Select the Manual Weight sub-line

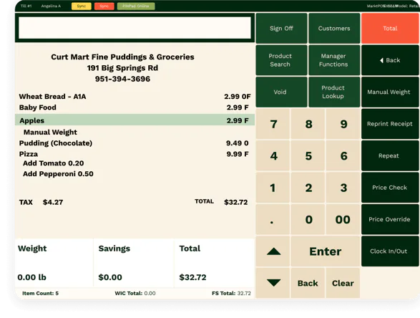tap(50, 132)
